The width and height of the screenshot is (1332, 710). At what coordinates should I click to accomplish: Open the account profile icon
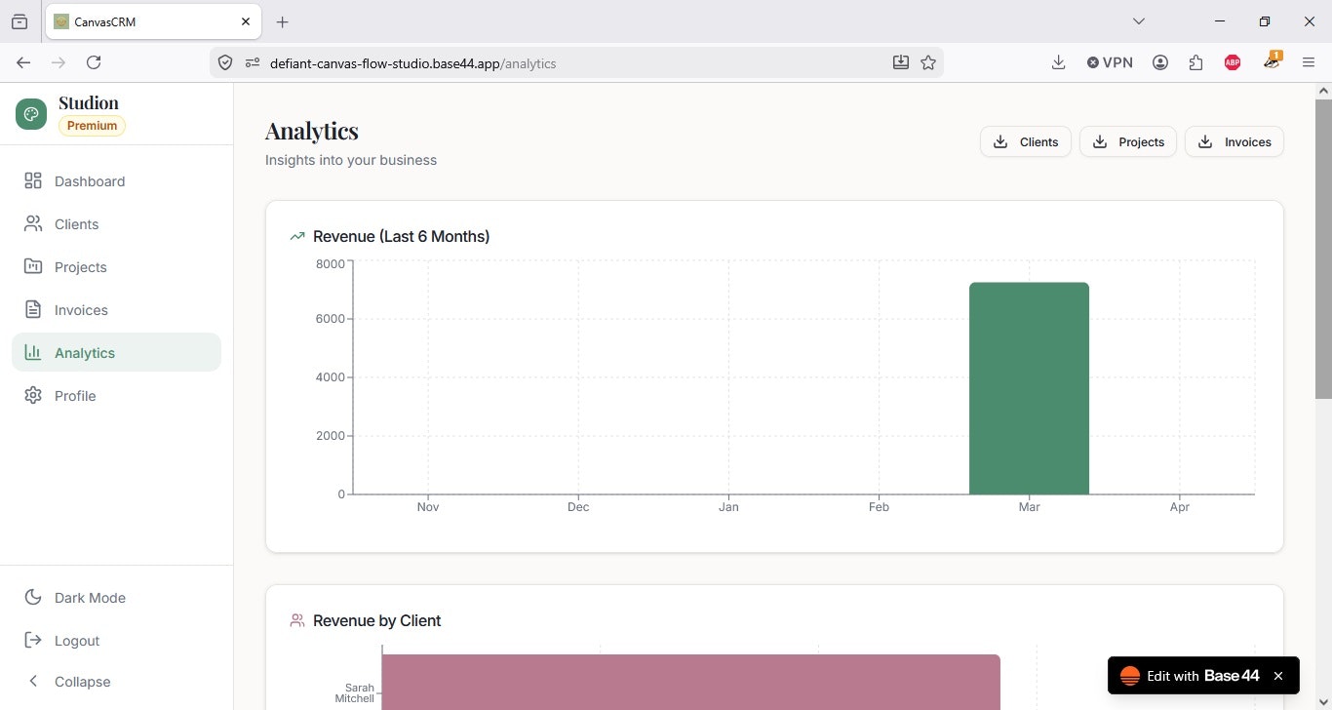(1160, 62)
